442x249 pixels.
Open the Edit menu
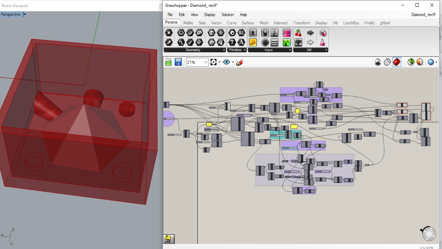click(182, 15)
